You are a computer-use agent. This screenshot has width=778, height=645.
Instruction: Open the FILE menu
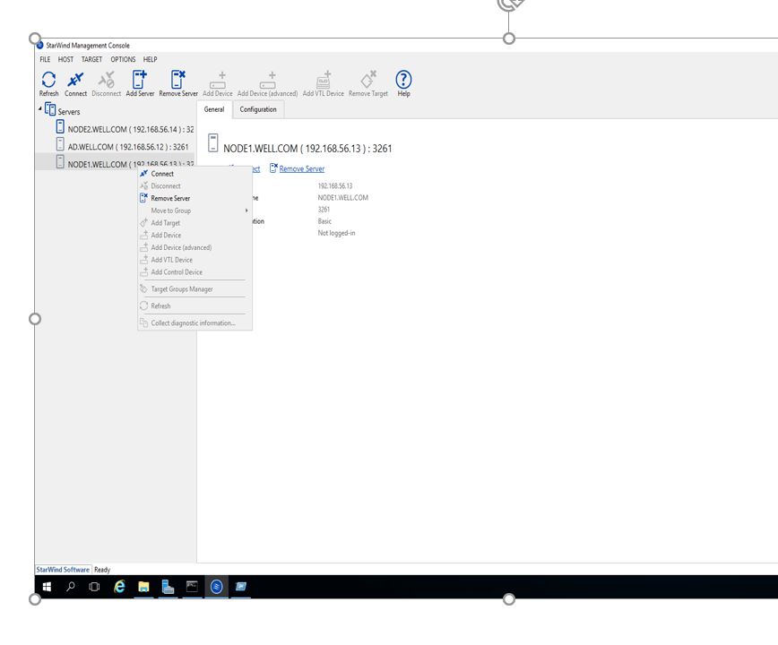45,59
